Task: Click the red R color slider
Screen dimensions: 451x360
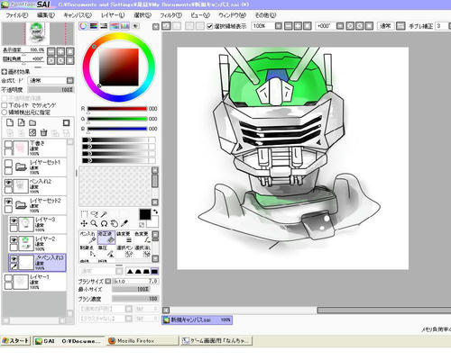Action: (117, 109)
